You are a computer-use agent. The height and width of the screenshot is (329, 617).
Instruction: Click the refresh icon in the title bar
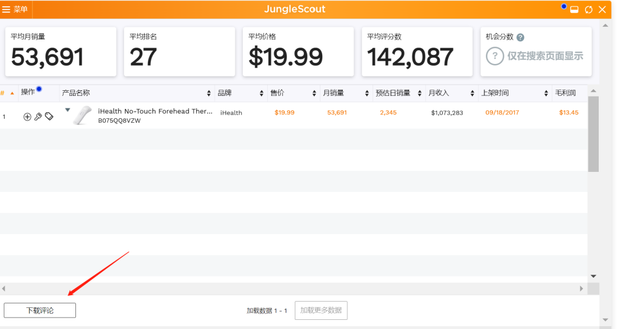pos(588,10)
